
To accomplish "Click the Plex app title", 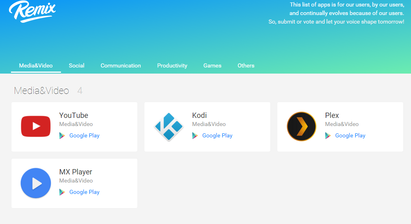I will [332, 115].
